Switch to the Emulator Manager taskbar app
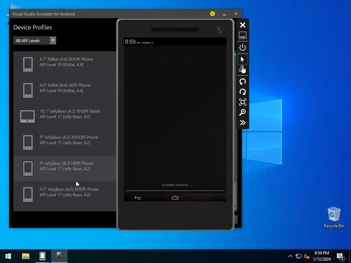Viewport: 351px width, 263px height. pos(43,256)
